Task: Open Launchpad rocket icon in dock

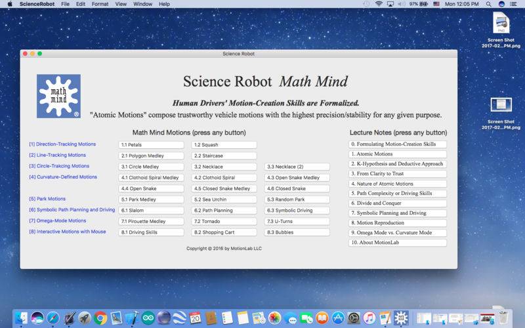Action: click(85, 318)
